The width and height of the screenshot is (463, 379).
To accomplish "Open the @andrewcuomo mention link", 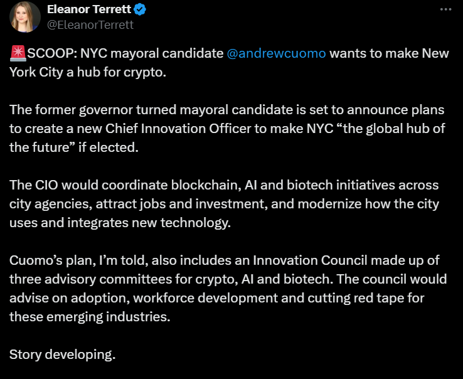I will [275, 53].
